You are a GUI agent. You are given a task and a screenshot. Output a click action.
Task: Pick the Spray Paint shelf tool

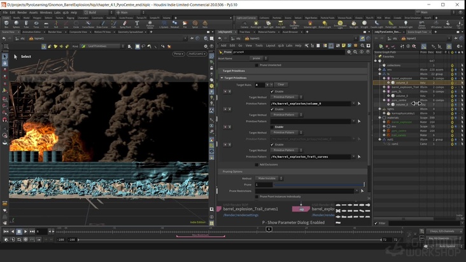[125, 24]
